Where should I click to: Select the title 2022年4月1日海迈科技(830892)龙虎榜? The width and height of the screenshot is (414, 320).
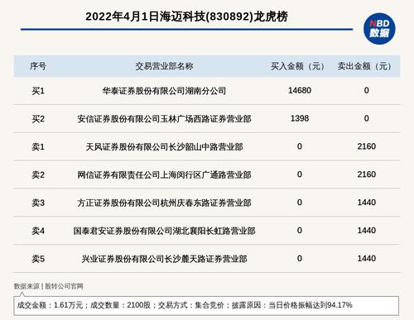pos(186,17)
